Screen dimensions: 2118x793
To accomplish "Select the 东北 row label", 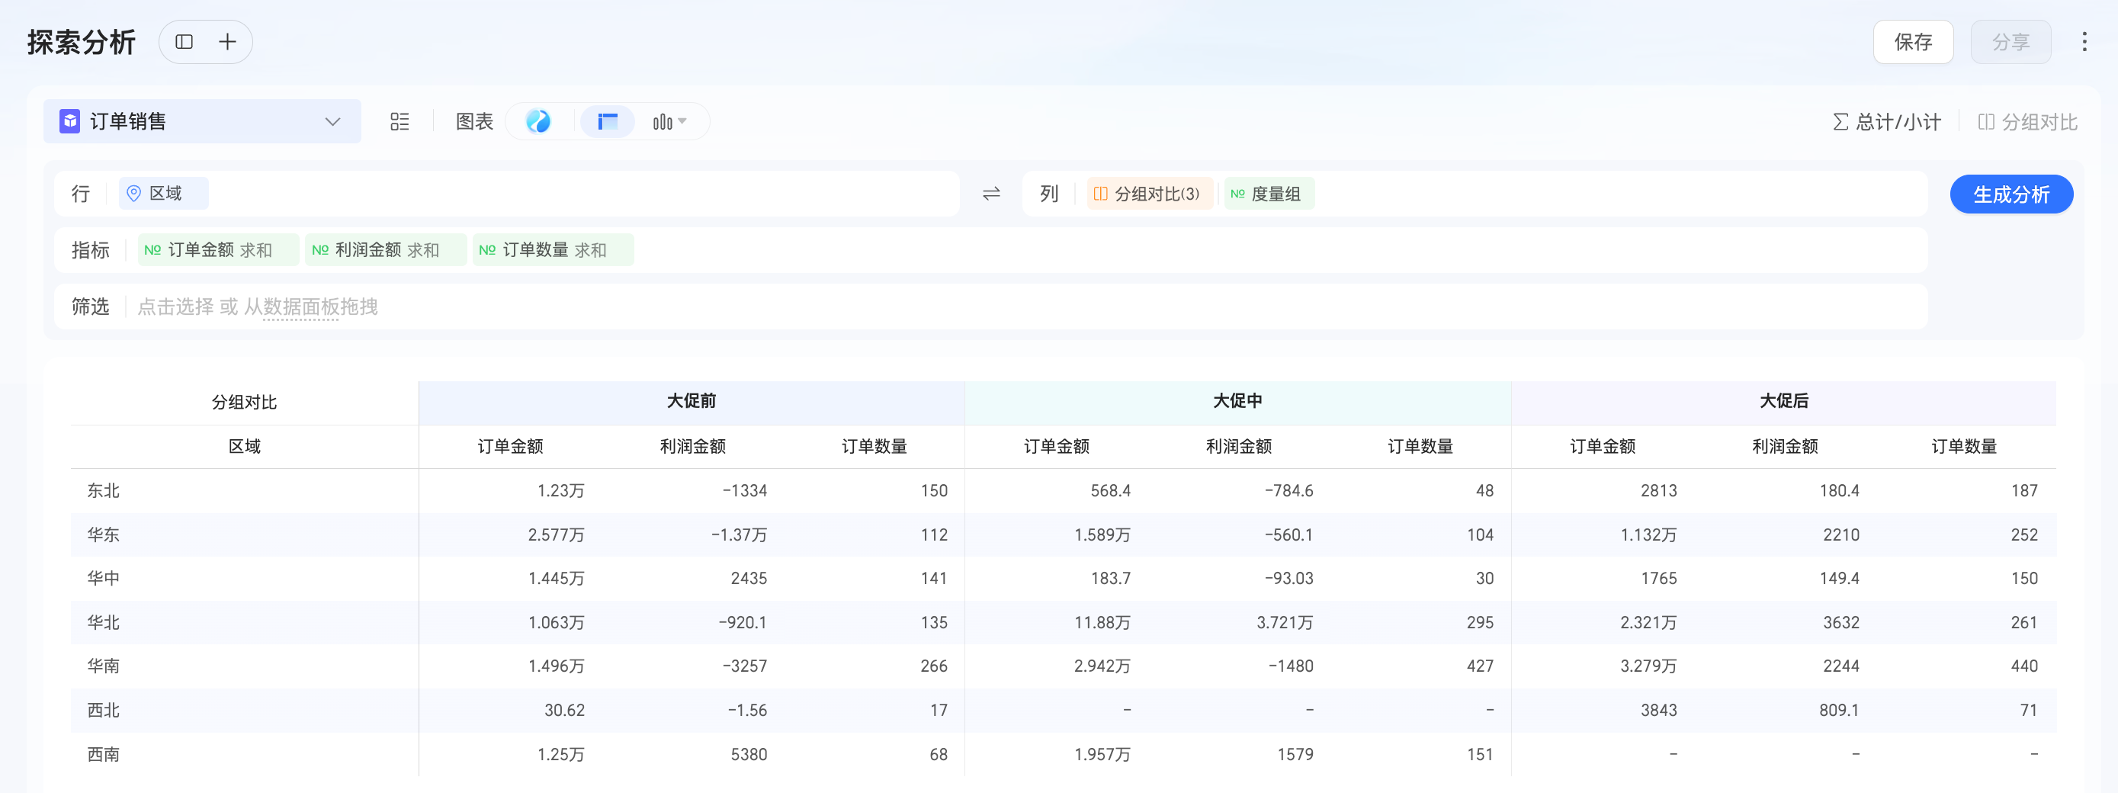I will (x=104, y=491).
